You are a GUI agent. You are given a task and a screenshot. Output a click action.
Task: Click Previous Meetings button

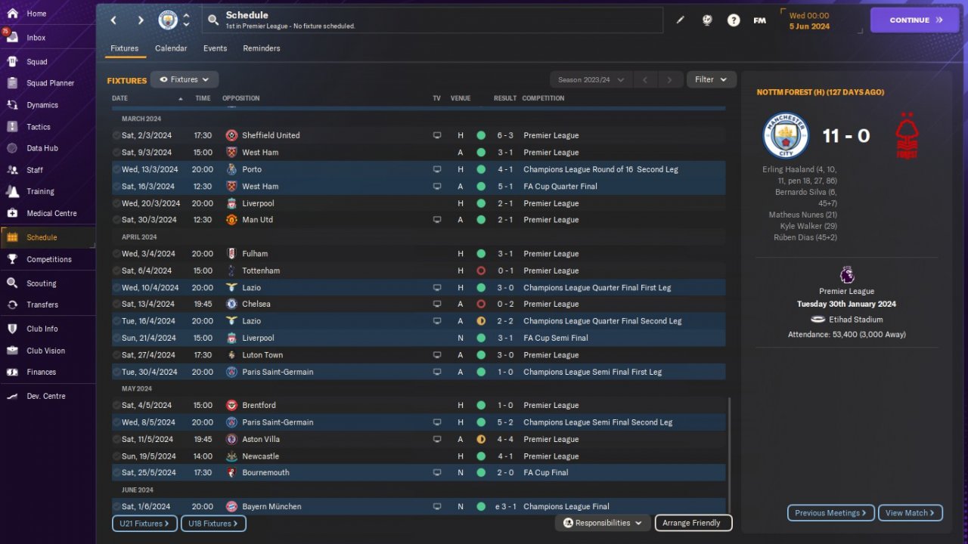[x=831, y=513]
